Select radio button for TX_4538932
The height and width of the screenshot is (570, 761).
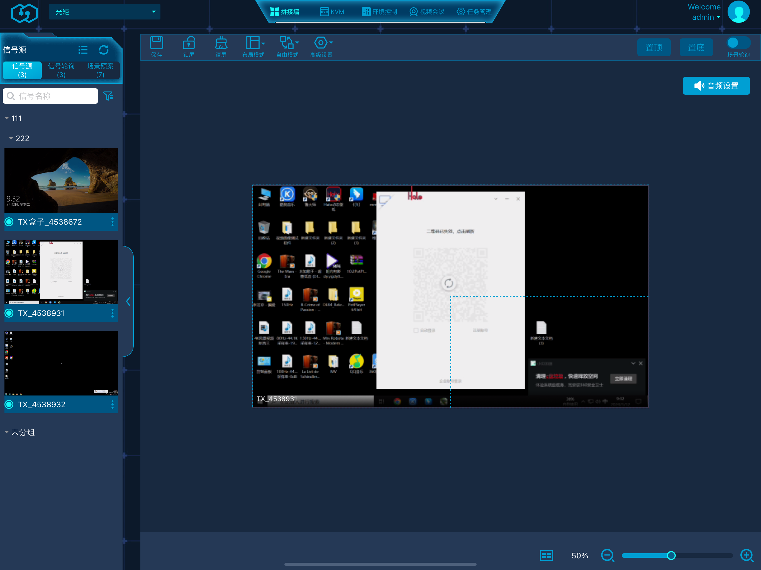(9, 404)
